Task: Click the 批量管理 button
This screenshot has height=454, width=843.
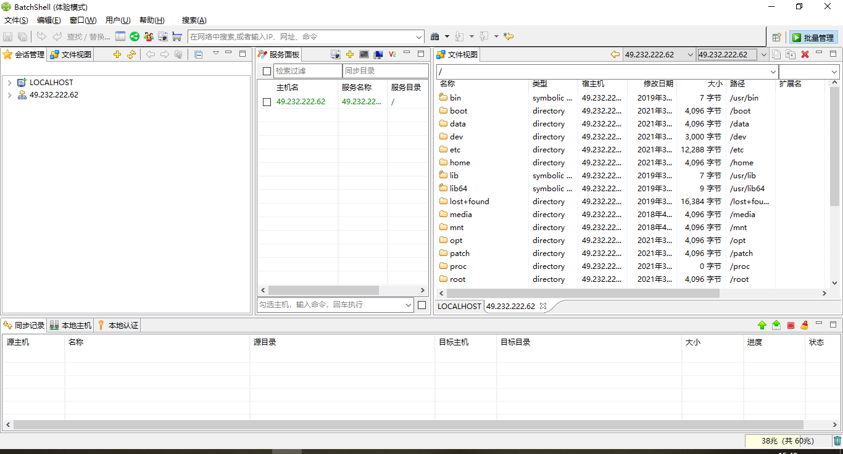Action: click(813, 38)
